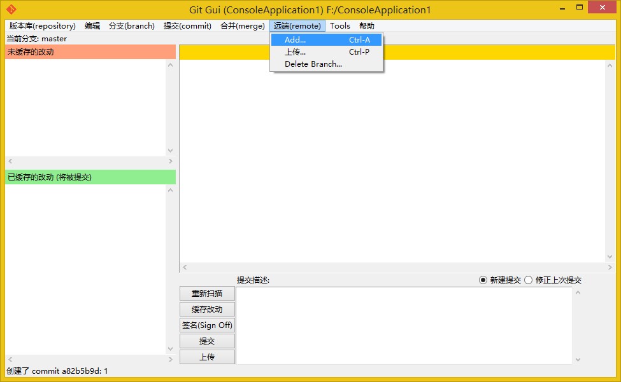Close the Git Gui window
The height and width of the screenshot is (382, 621).
[603, 8]
